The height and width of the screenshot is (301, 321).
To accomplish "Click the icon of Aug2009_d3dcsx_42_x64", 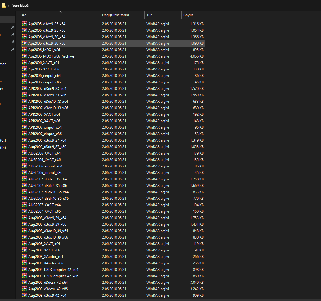I will [25, 282].
